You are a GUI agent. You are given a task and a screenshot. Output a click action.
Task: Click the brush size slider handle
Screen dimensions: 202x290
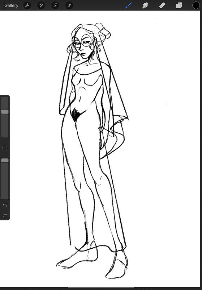[x=5, y=112]
